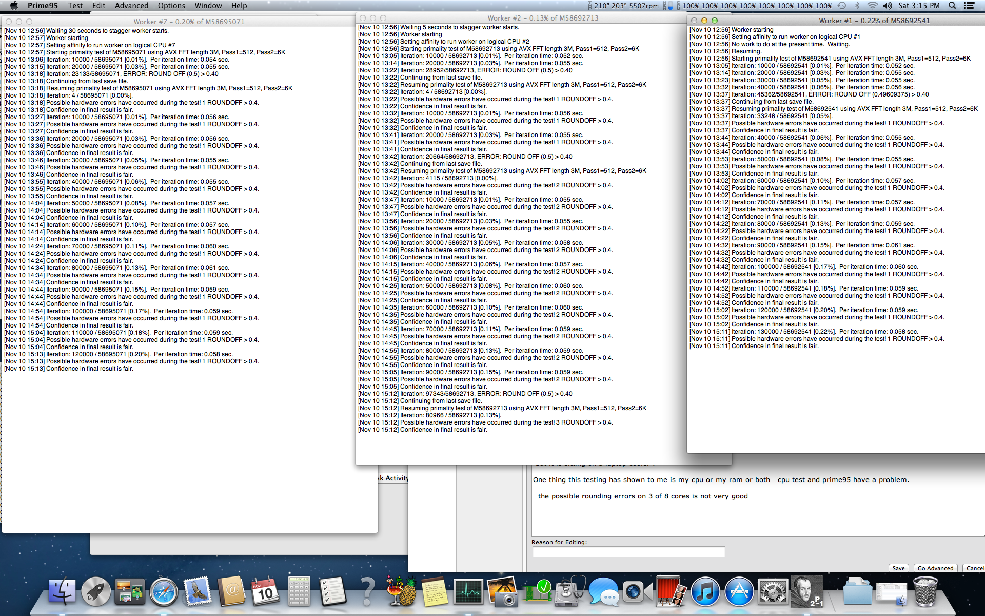Launch Activity Monitor from the Dock

point(468,591)
